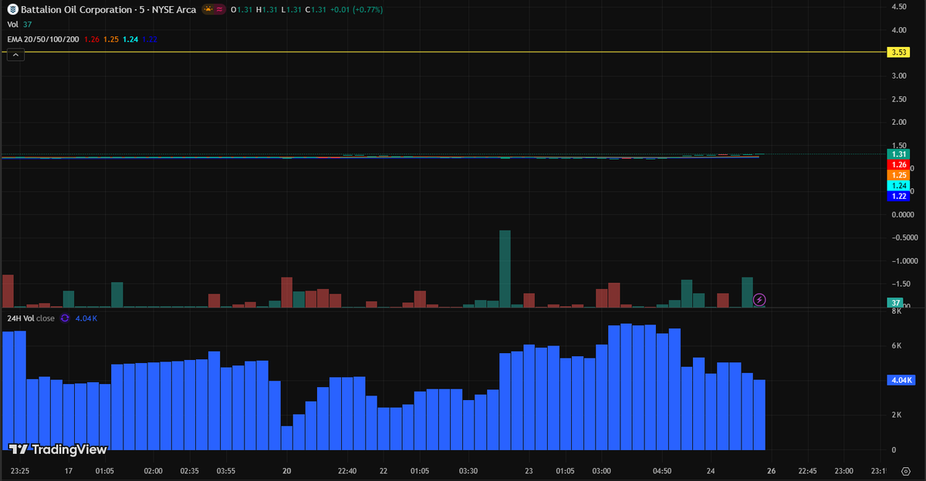Image resolution: width=926 pixels, height=481 pixels.
Task: Click the pre-market sun session icon
Action: [208, 9]
